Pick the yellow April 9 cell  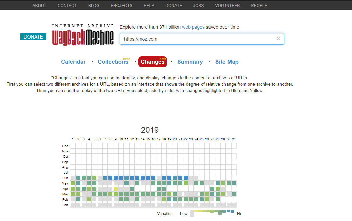click(x=116, y=189)
